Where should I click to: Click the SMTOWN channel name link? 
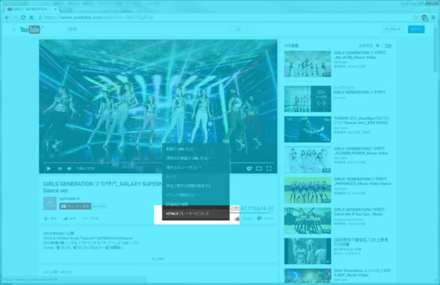click(x=68, y=199)
